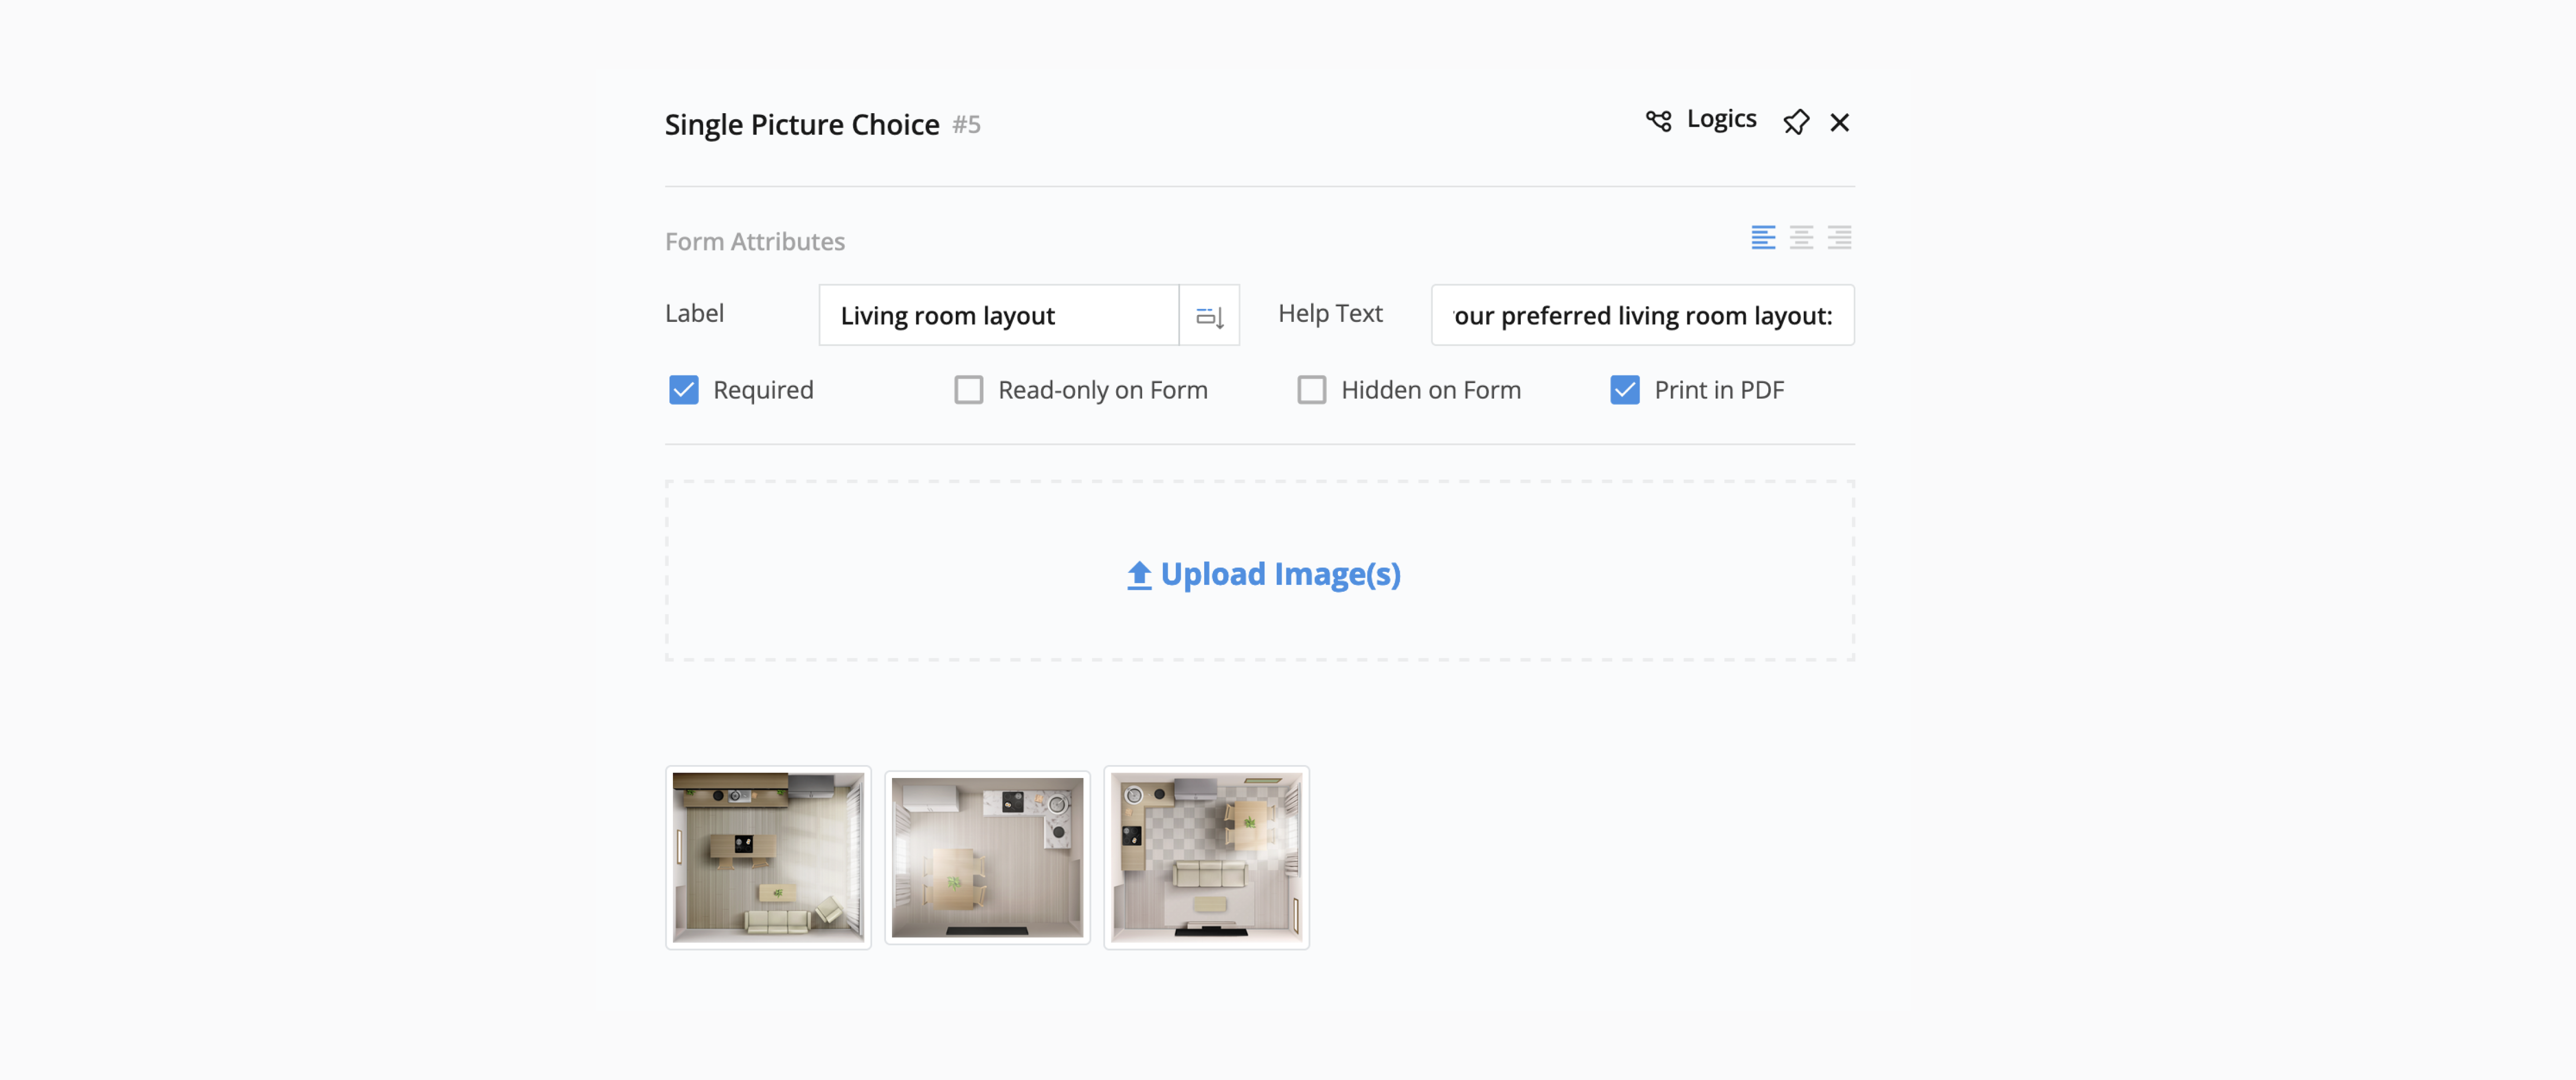Pin the Single Picture Choice panel
The height and width of the screenshot is (1080, 2576).
point(1796,122)
